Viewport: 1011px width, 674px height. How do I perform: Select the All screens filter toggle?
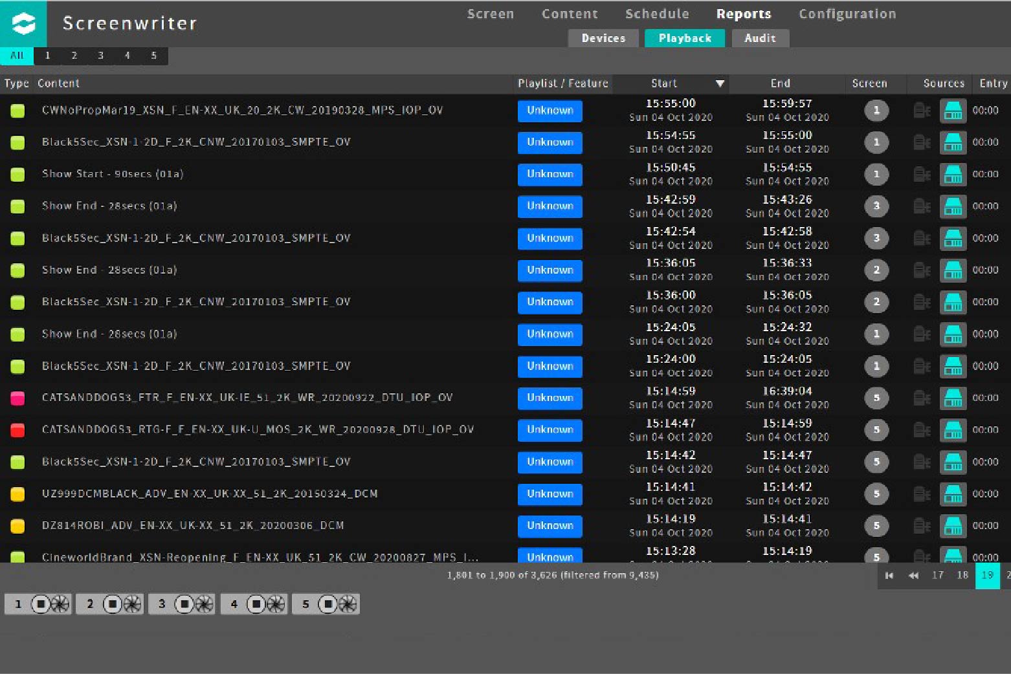17,56
